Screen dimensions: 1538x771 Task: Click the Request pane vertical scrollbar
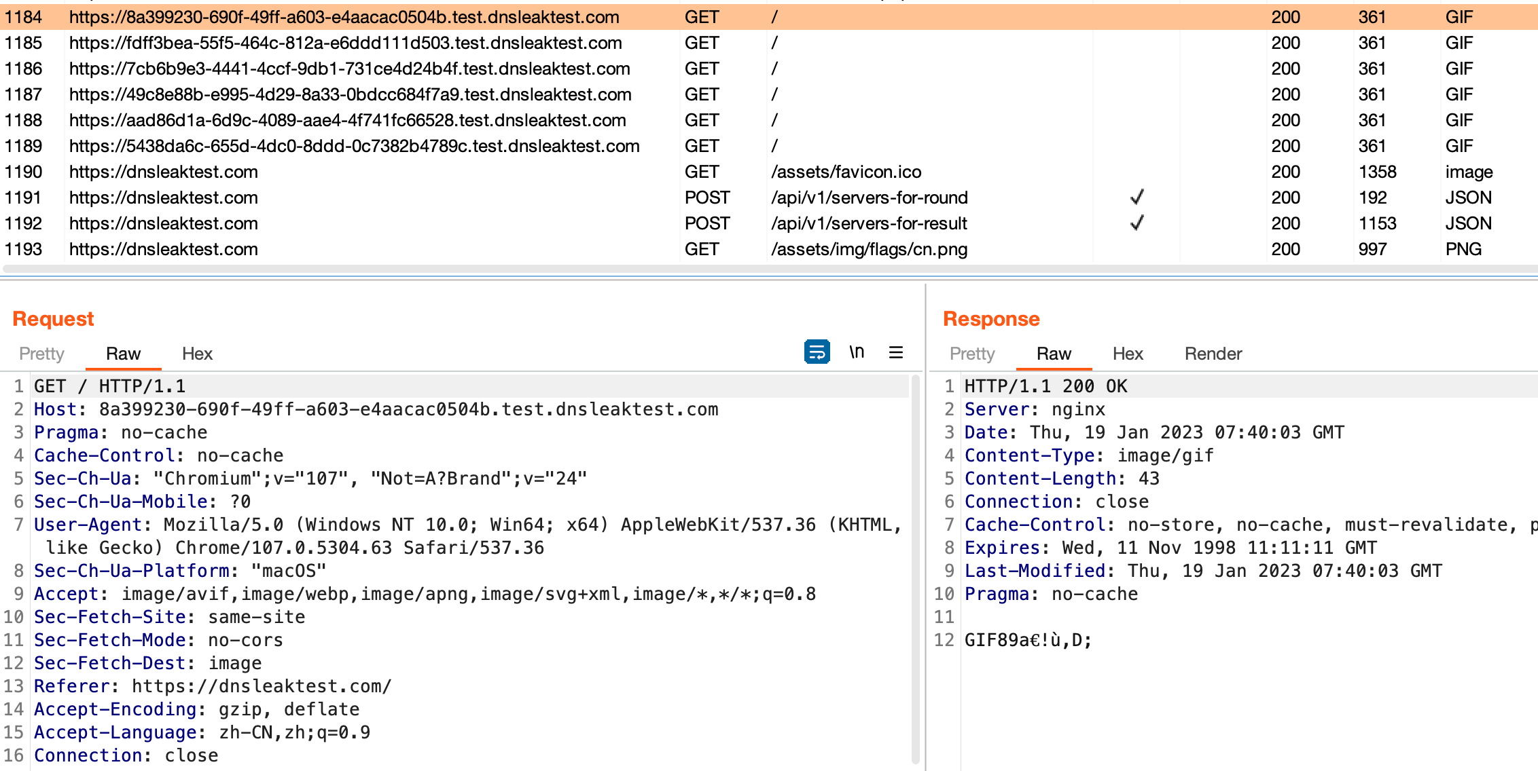tap(915, 570)
